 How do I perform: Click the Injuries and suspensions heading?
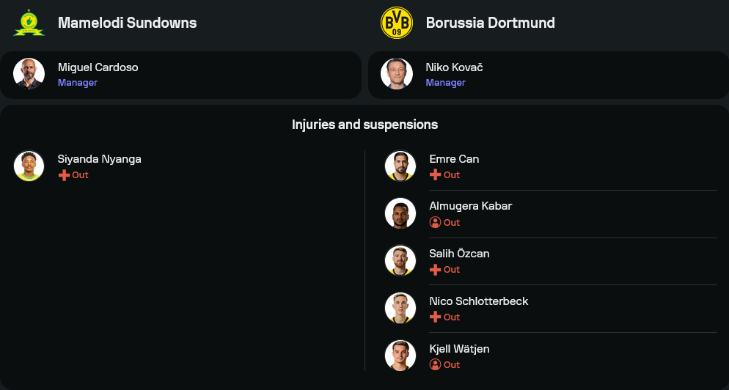pyautogui.click(x=364, y=125)
